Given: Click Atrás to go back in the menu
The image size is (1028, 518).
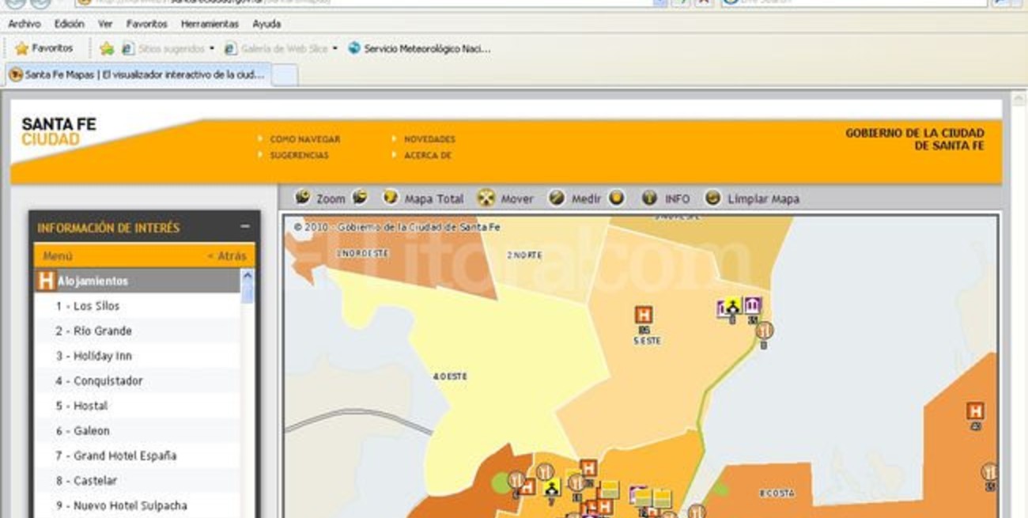Looking at the screenshot, I should (x=231, y=255).
